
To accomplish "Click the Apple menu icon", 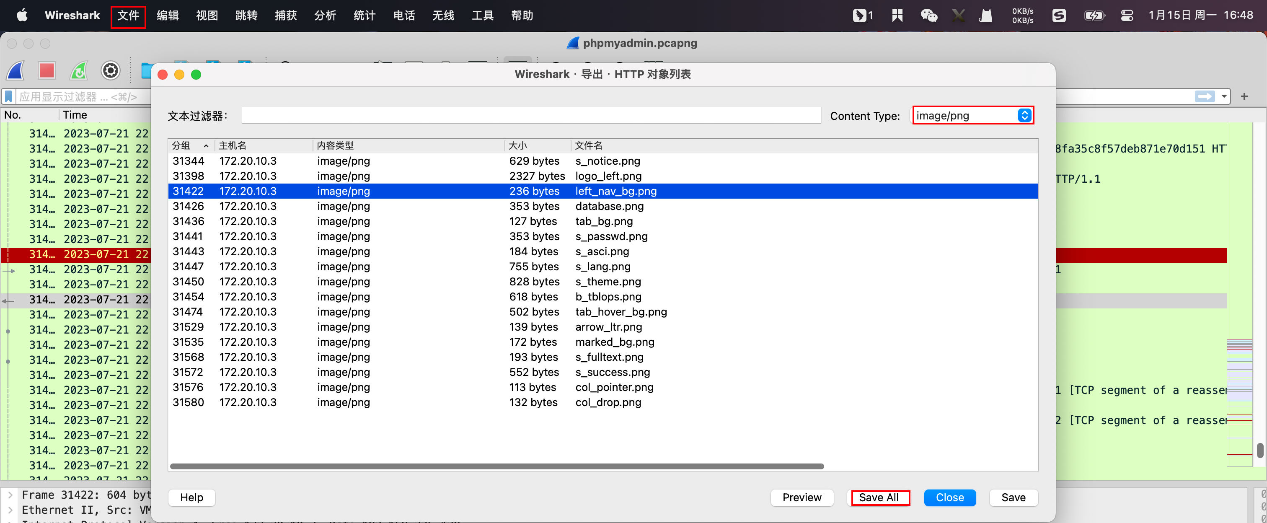I will [x=22, y=15].
